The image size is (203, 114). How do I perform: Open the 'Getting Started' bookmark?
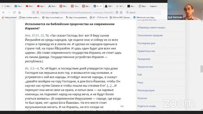(x=9, y=17)
